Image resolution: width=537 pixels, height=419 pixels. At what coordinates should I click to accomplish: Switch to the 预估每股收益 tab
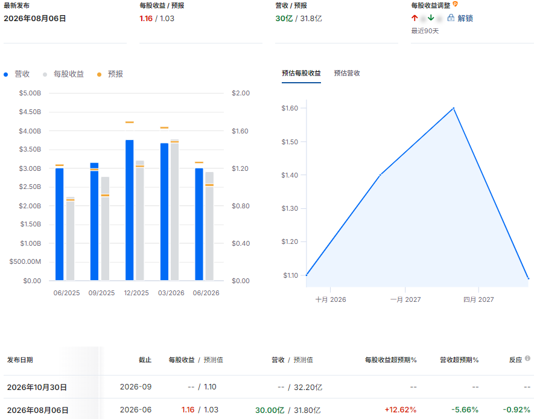(x=301, y=73)
